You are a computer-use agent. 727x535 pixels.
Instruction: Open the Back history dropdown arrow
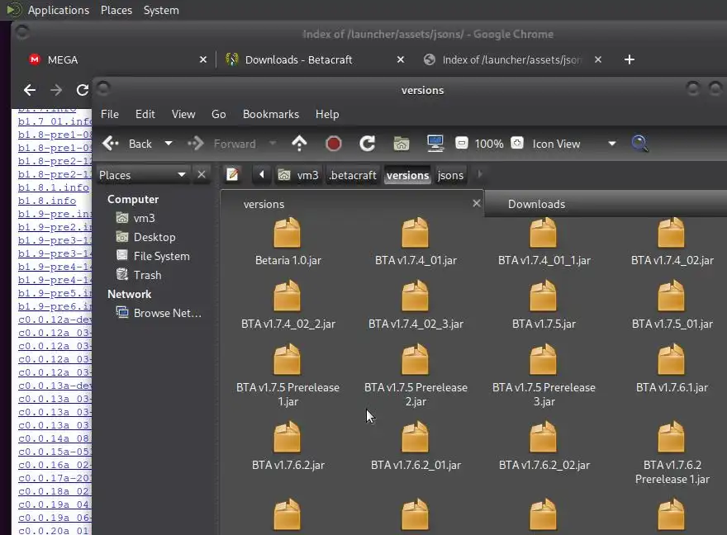pos(169,144)
